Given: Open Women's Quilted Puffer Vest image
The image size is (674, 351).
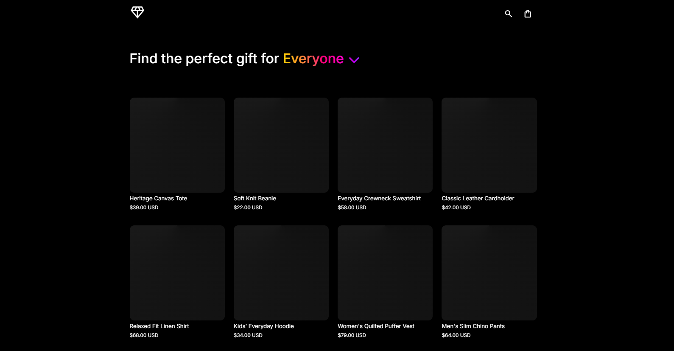Looking at the screenshot, I should pyautogui.click(x=385, y=272).
